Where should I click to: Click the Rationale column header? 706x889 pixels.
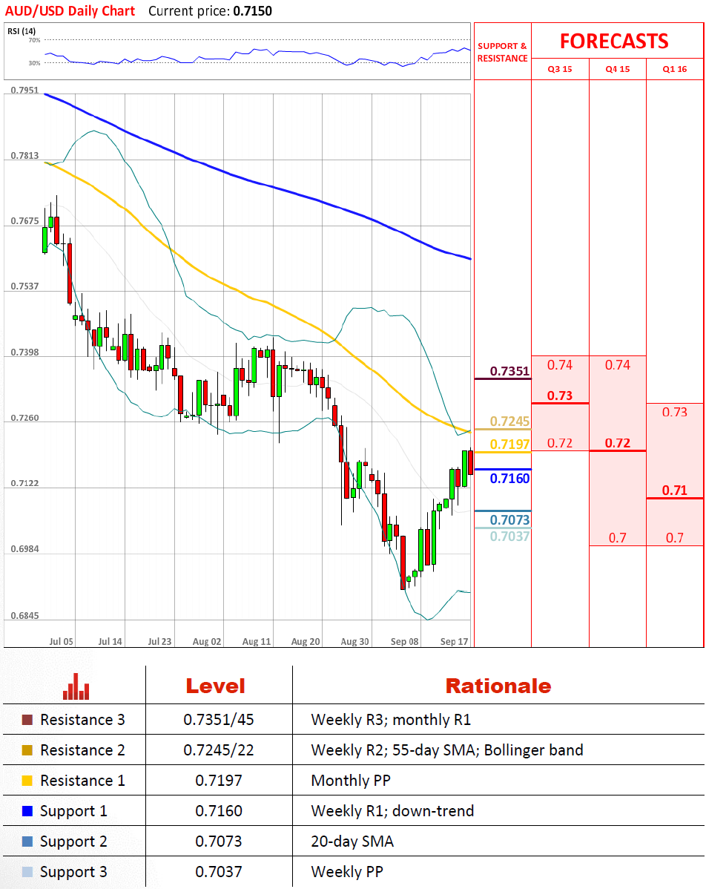click(498, 686)
